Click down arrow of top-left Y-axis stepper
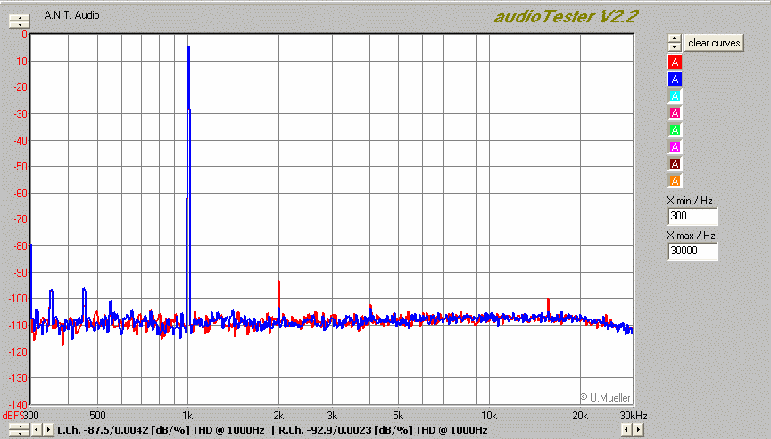The height and width of the screenshot is (439, 771). tap(19, 25)
